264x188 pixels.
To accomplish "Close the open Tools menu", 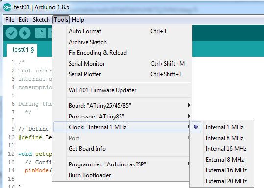I will pos(61,20).
